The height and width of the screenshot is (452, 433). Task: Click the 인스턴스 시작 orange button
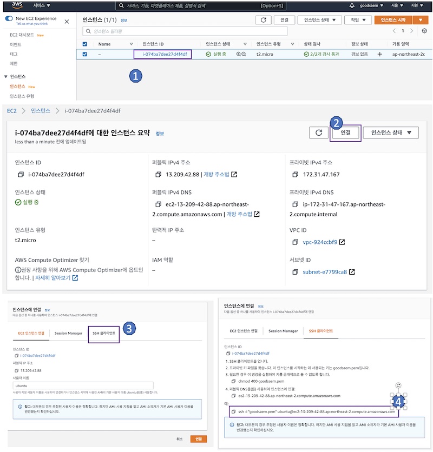pos(393,20)
